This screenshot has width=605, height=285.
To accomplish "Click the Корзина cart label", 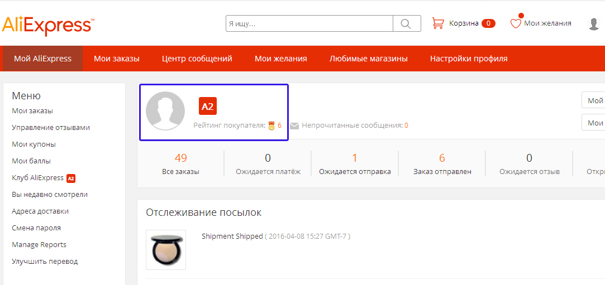I will tap(464, 23).
